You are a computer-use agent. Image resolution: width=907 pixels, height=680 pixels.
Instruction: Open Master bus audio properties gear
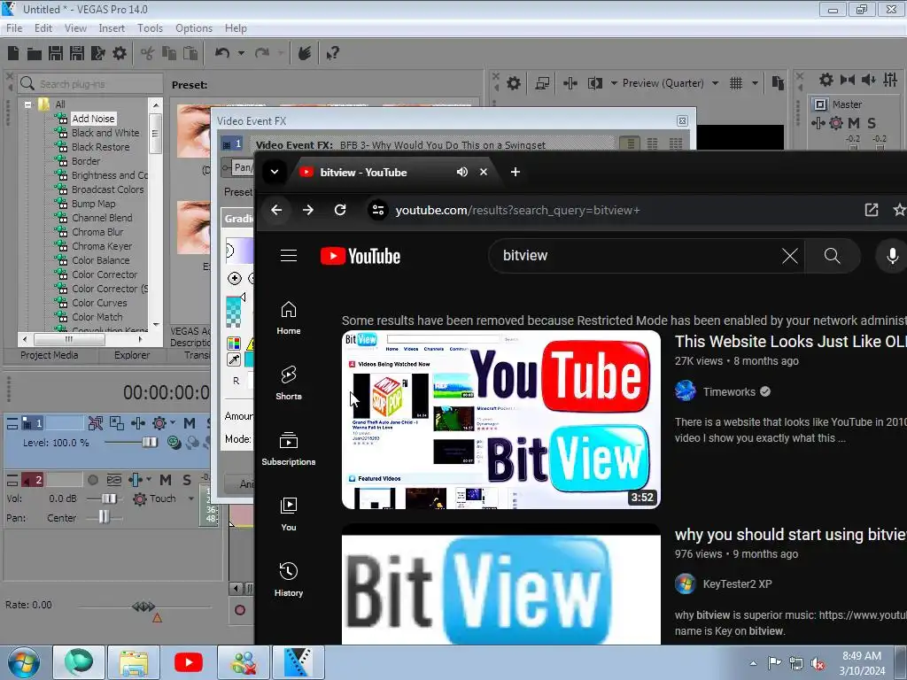coord(826,80)
